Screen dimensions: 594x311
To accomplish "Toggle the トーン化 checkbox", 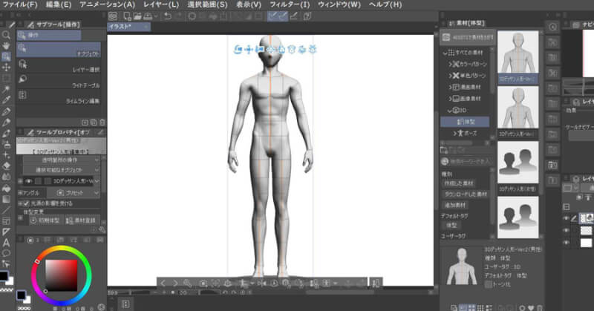I will (x=489, y=284).
